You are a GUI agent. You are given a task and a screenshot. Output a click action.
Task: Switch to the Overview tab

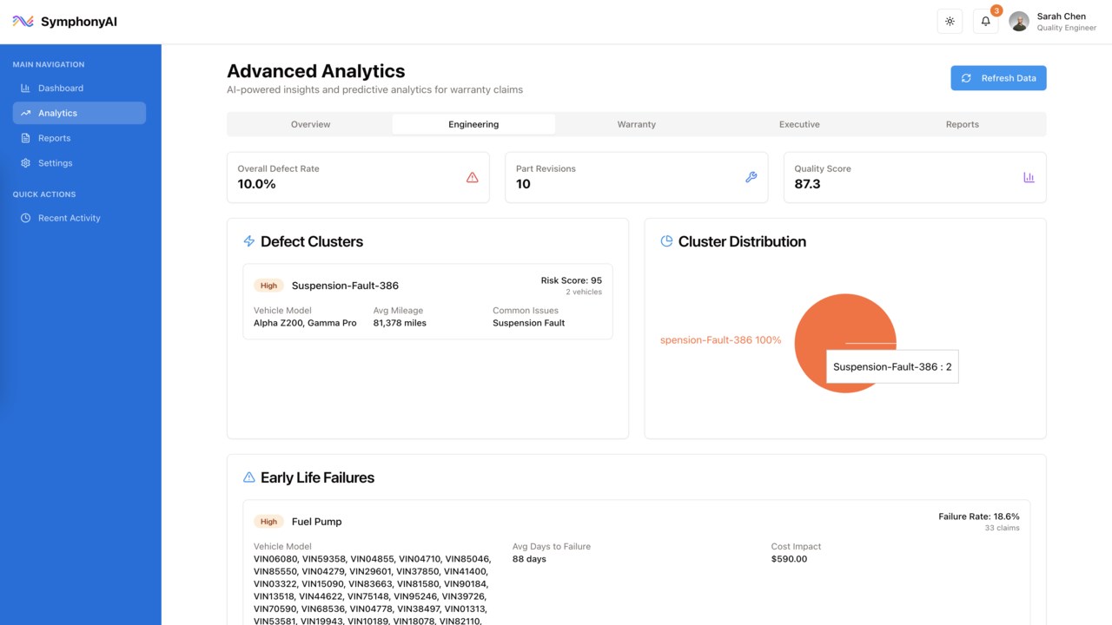310,124
